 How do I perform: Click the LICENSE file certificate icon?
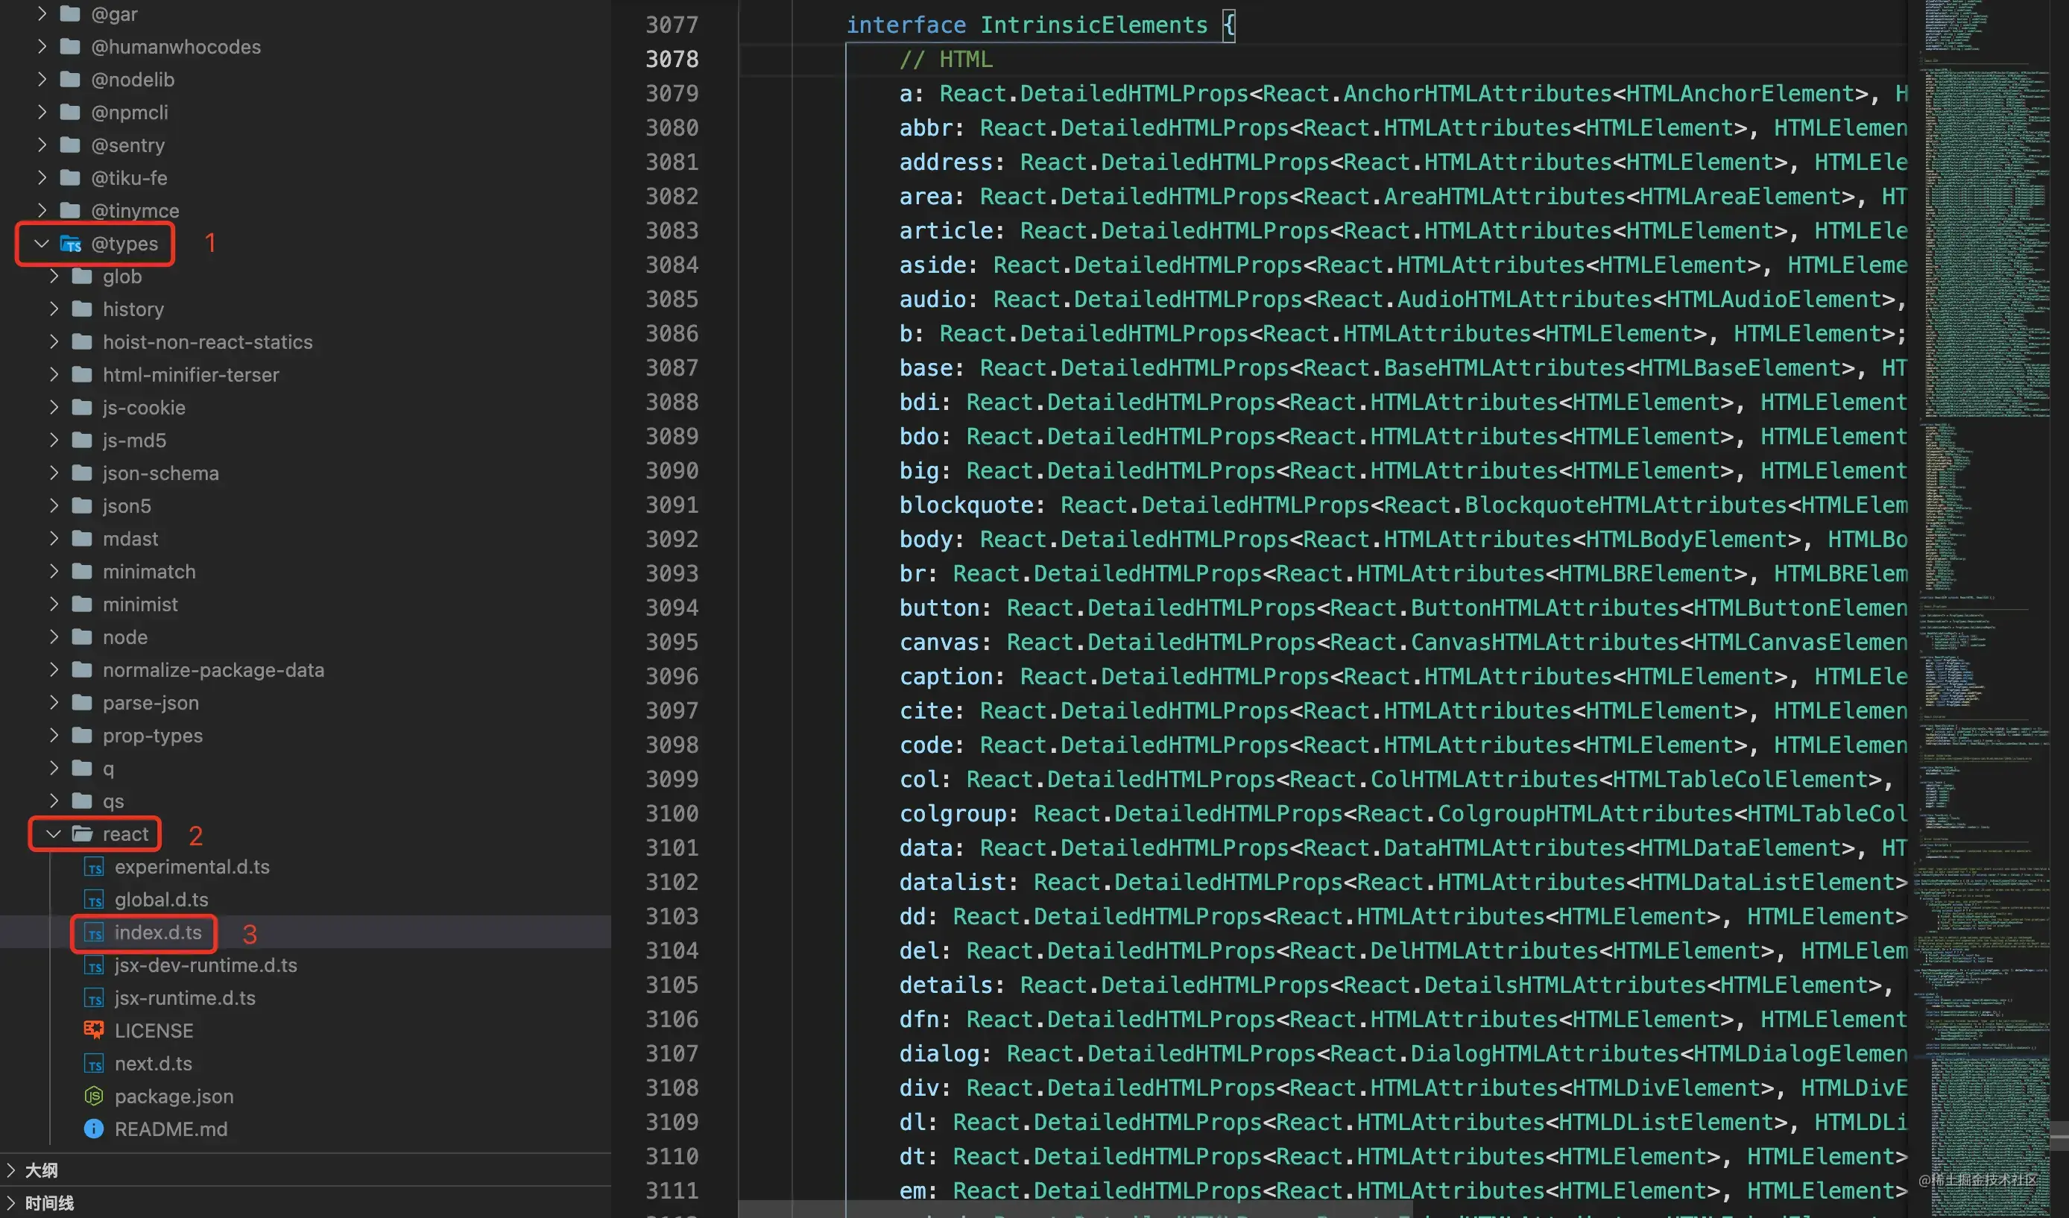[x=94, y=1030]
